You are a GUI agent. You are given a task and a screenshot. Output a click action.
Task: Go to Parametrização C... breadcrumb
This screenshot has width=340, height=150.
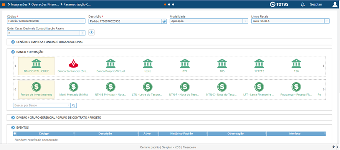(77, 4)
